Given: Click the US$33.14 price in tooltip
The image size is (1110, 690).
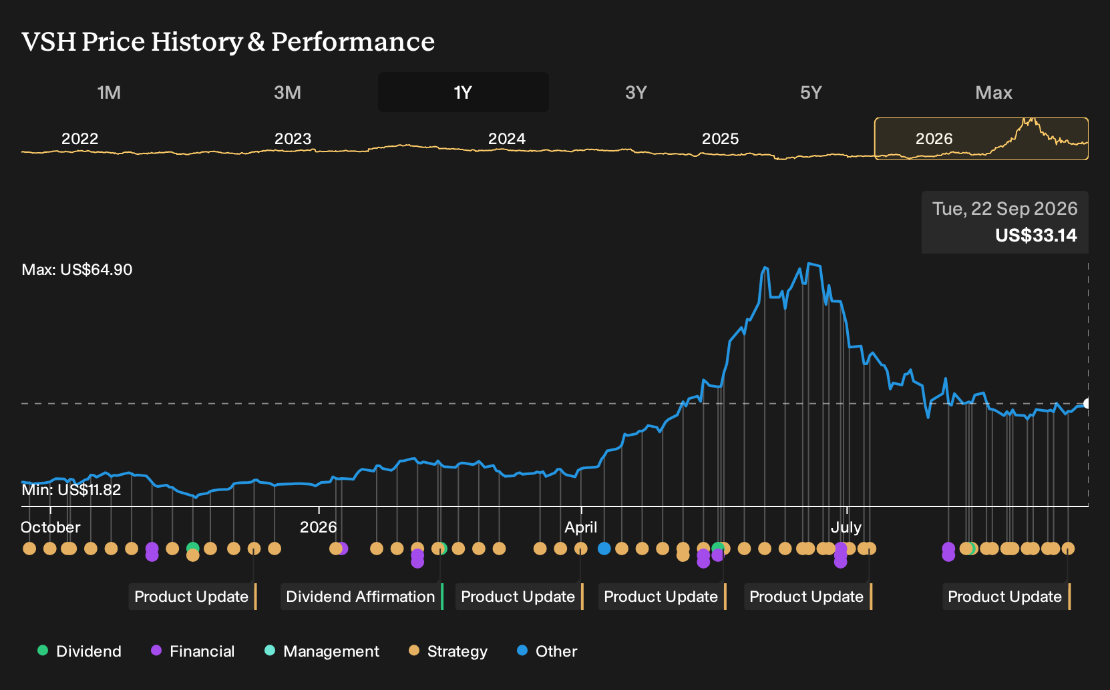Looking at the screenshot, I should pyautogui.click(x=1036, y=236).
